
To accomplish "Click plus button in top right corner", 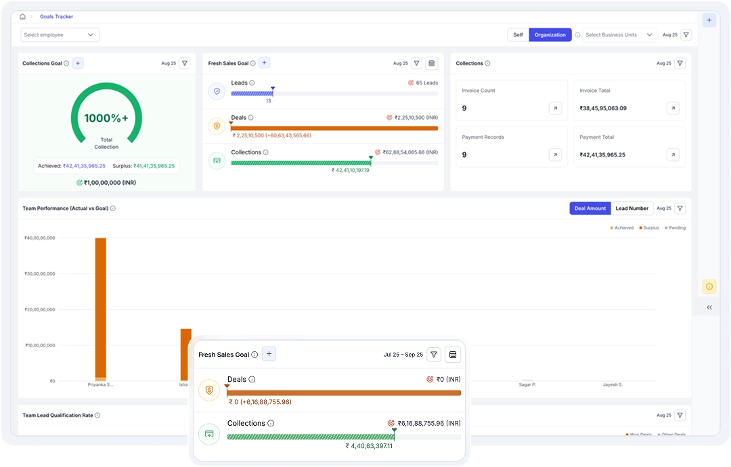I will (709, 20).
